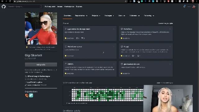This screenshot has width=199, height=112.
Task: Open the Contribution settings dropdown
Action: coord(164,83)
